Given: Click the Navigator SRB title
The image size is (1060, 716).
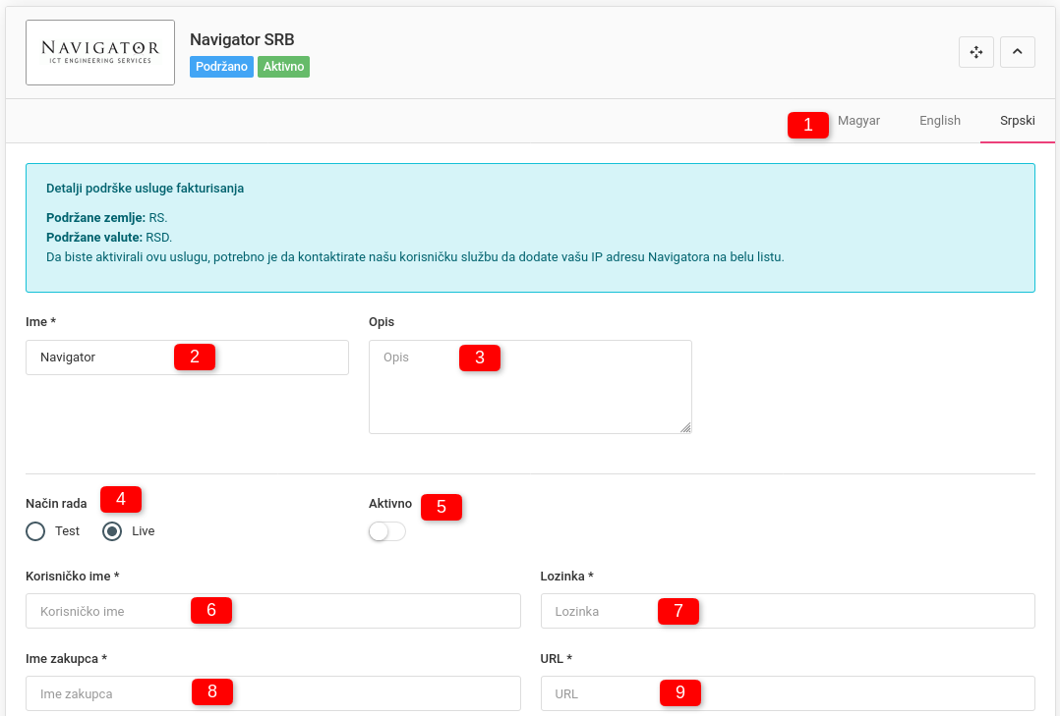Looking at the screenshot, I should (x=242, y=40).
